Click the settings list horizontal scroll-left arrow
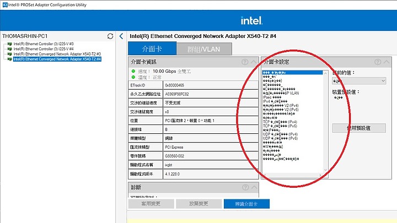Screen dimensions: 397x223 (x=265, y=175)
